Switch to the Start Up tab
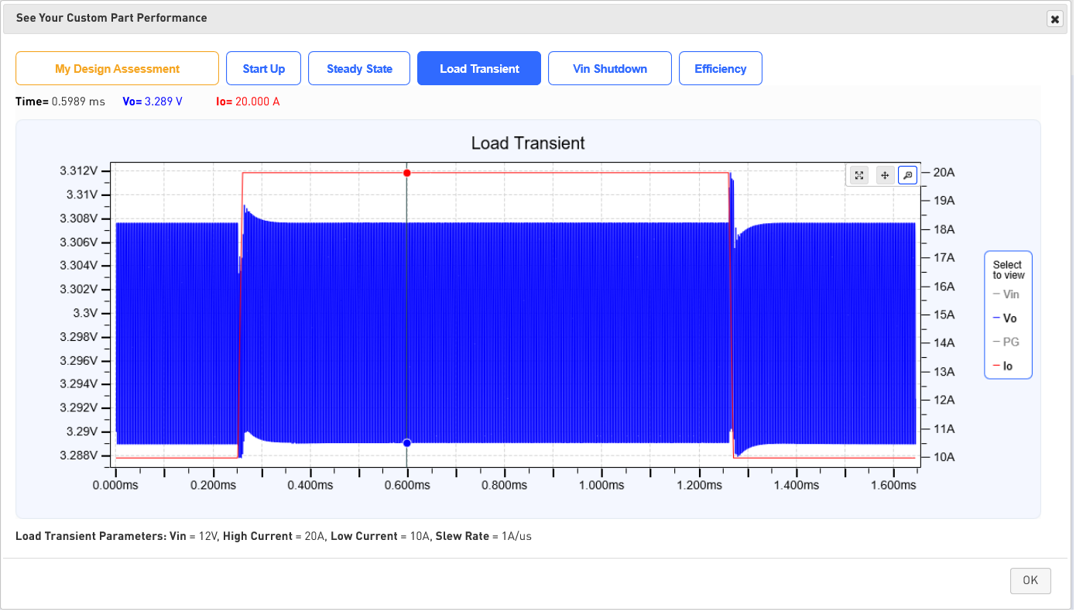The height and width of the screenshot is (612, 1076). coord(264,68)
